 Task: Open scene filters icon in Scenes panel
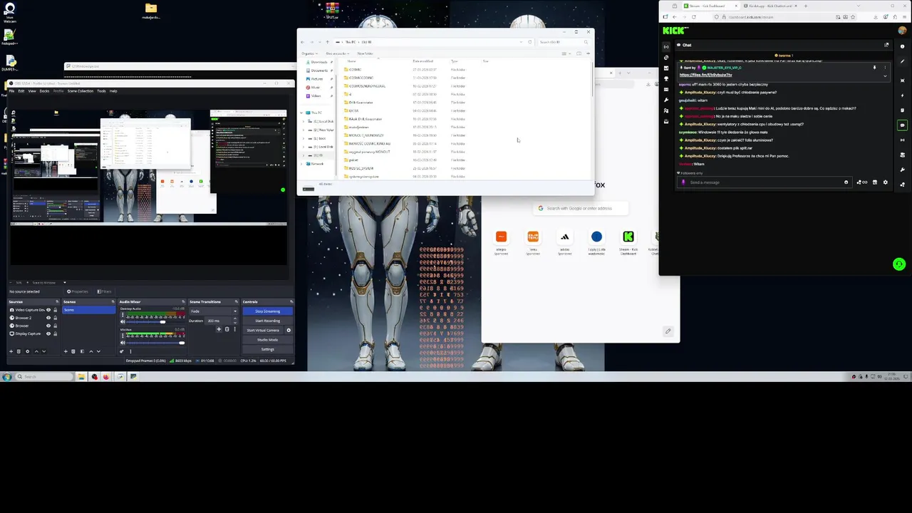click(x=82, y=351)
